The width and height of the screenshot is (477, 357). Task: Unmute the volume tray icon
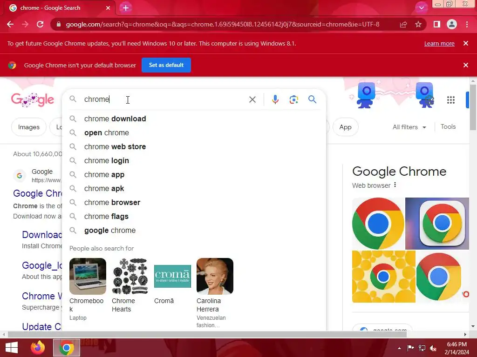coord(433,348)
